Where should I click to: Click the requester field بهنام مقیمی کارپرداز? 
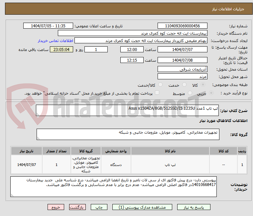(141, 40)
